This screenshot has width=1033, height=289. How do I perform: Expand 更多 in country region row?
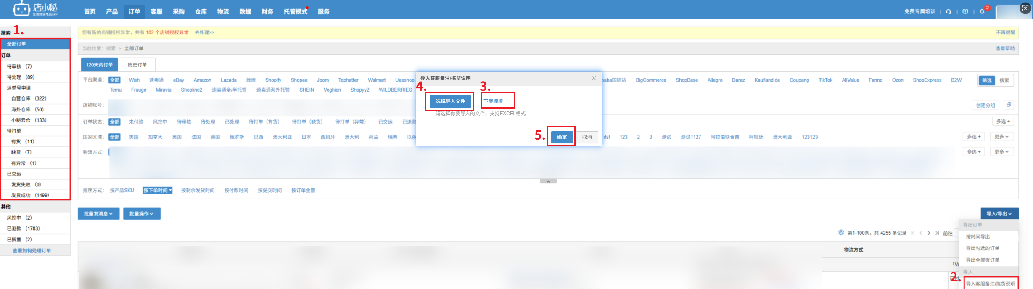[1001, 137]
